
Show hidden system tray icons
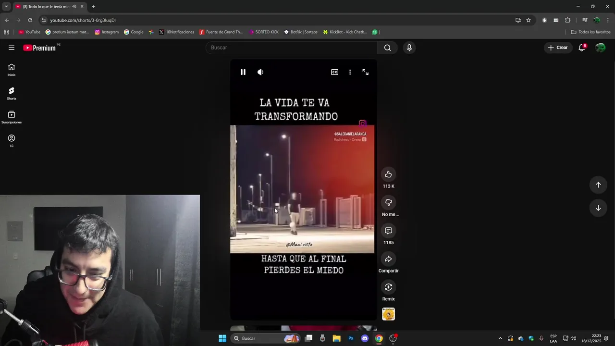500,338
